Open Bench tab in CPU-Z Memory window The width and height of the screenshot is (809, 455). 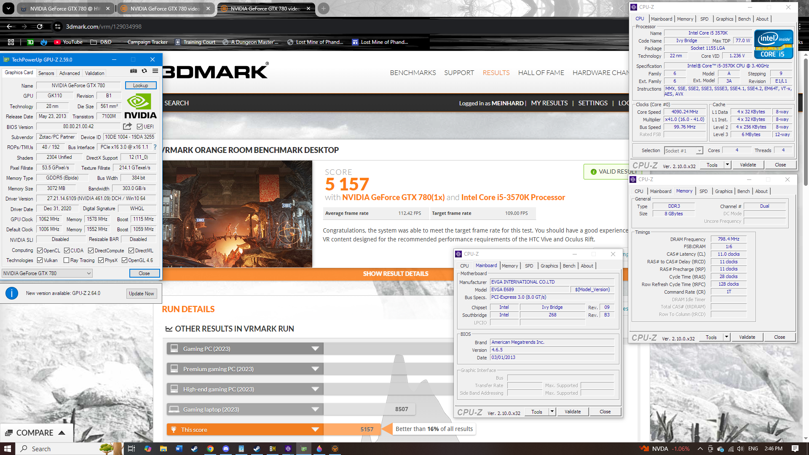[x=743, y=191]
